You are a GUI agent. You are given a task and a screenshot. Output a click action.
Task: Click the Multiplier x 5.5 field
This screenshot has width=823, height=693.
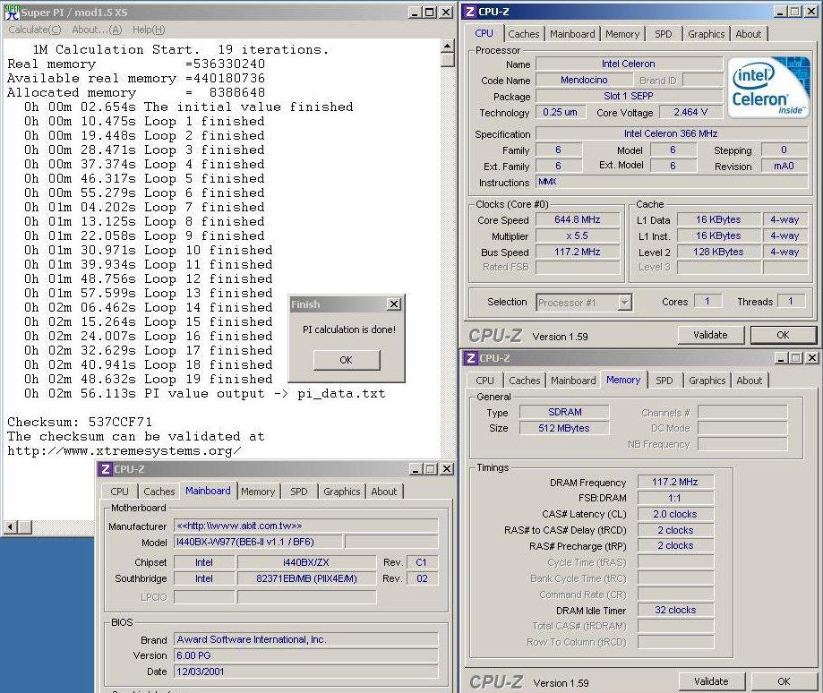pos(578,236)
